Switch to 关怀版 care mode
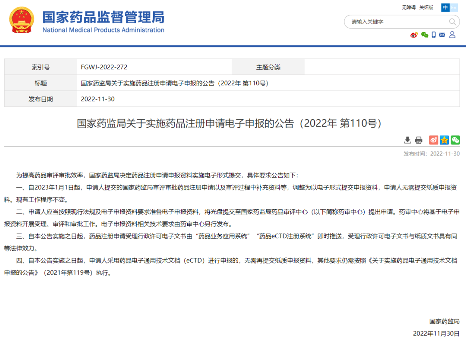This screenshot has height=344, width=466. point(426,7)
